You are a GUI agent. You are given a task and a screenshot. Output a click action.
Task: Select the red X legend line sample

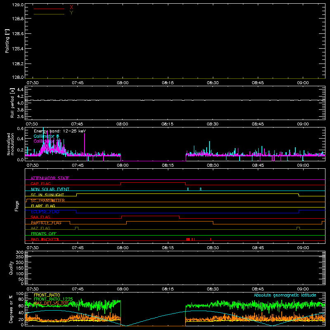[49, 9]
